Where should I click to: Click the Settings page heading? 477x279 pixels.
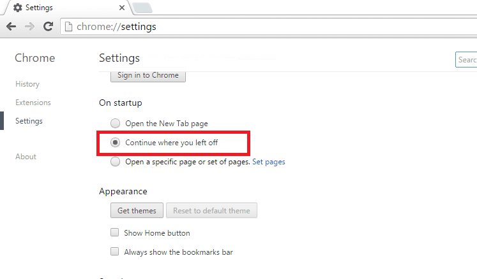119,58
